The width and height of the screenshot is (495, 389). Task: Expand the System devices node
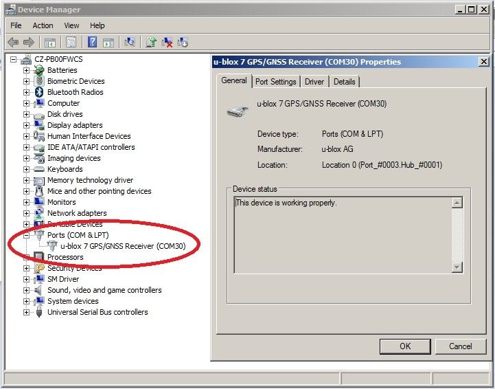coord(27,302)
